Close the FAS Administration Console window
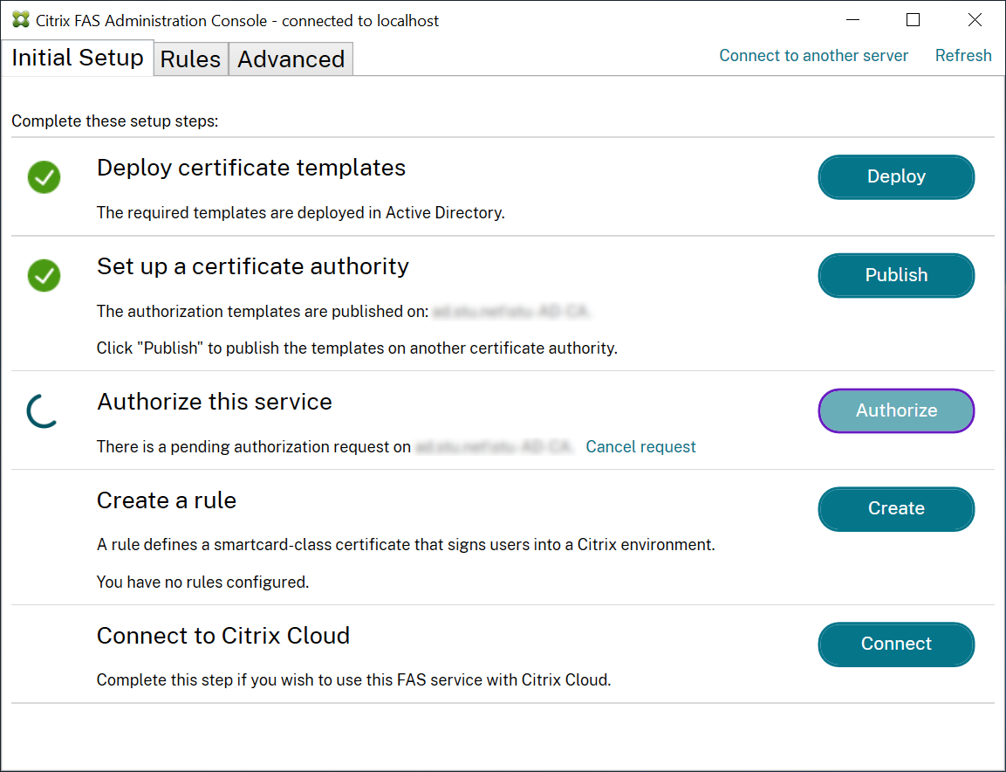Screen dimensions: 1006x772 (x=975, y=20)
